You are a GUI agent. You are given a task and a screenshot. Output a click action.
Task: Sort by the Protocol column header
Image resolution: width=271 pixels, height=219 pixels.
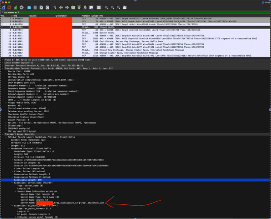click(x=86, y=16)
